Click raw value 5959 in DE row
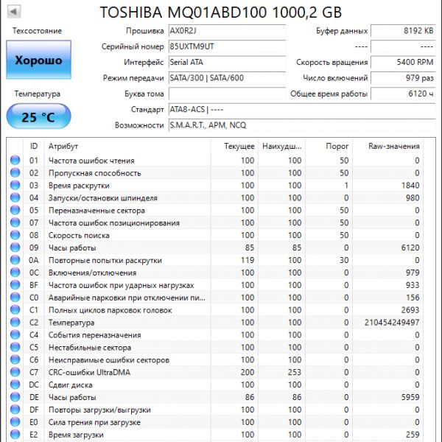 pos(410,397)
